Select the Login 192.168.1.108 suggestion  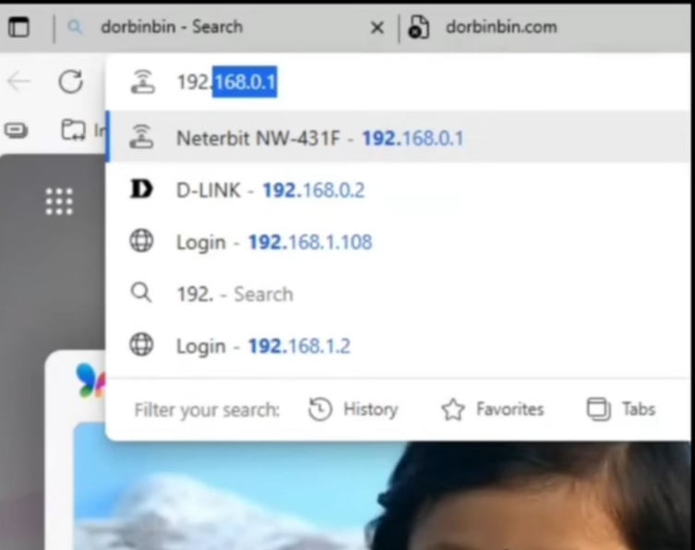(399, 242)
